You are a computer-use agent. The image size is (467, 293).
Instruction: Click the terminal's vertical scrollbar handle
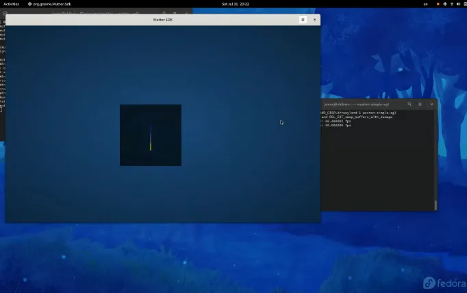[x=436, y=204]
